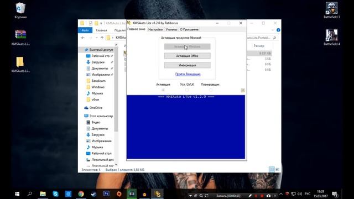Click inside the blue KMSAuto console output area

[x=186, y=127]
